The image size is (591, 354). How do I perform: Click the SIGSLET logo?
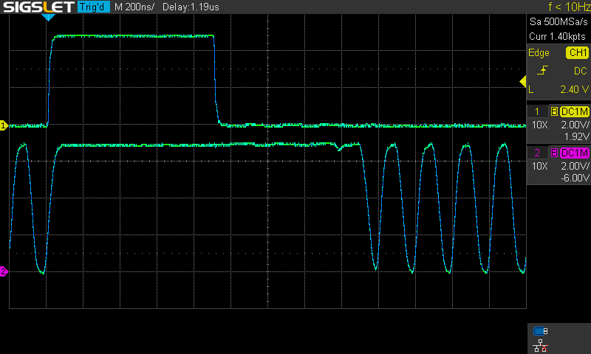[37, 7]
